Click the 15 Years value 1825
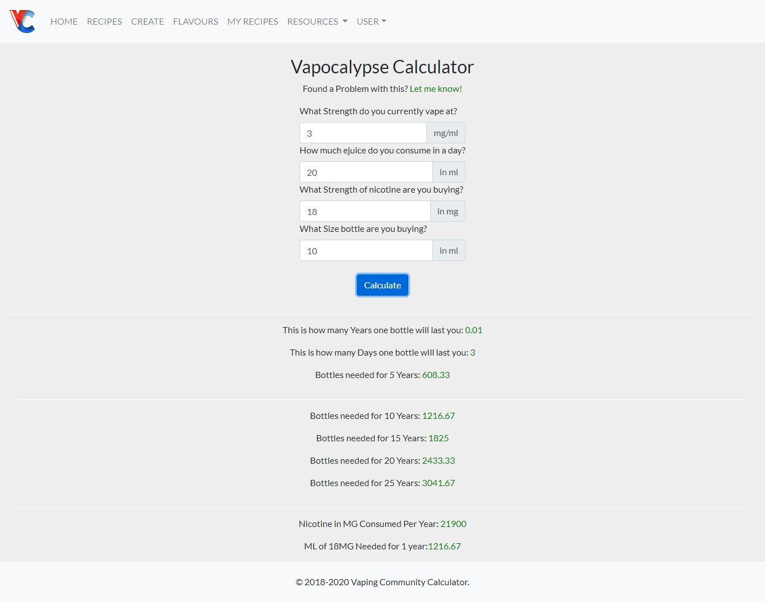Viewport: 765px width, 602px height. (x=439, y=438)
